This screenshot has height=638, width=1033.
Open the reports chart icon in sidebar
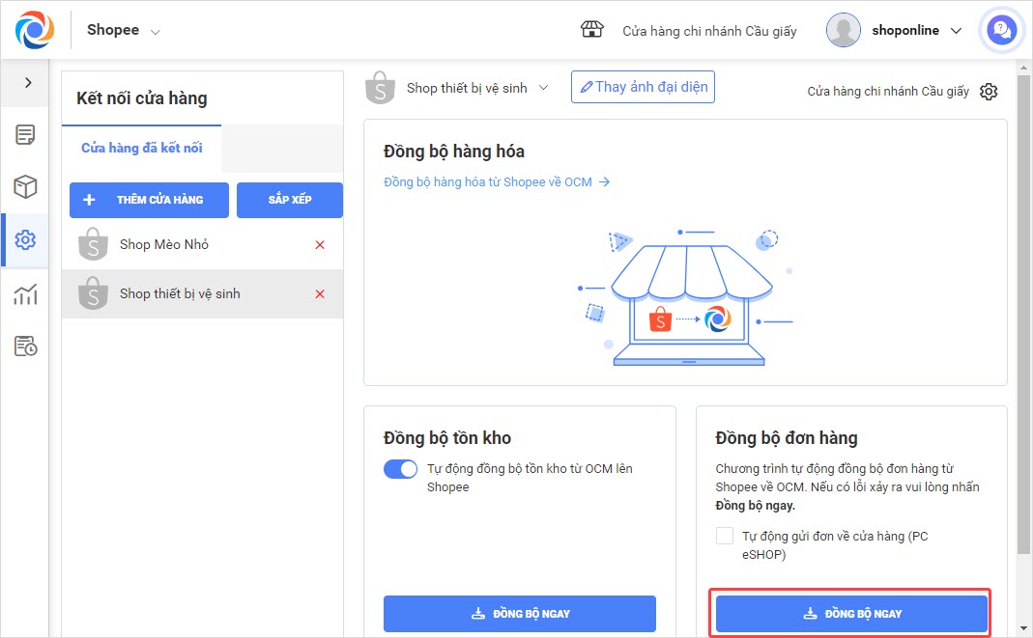[x=25, y=293]
